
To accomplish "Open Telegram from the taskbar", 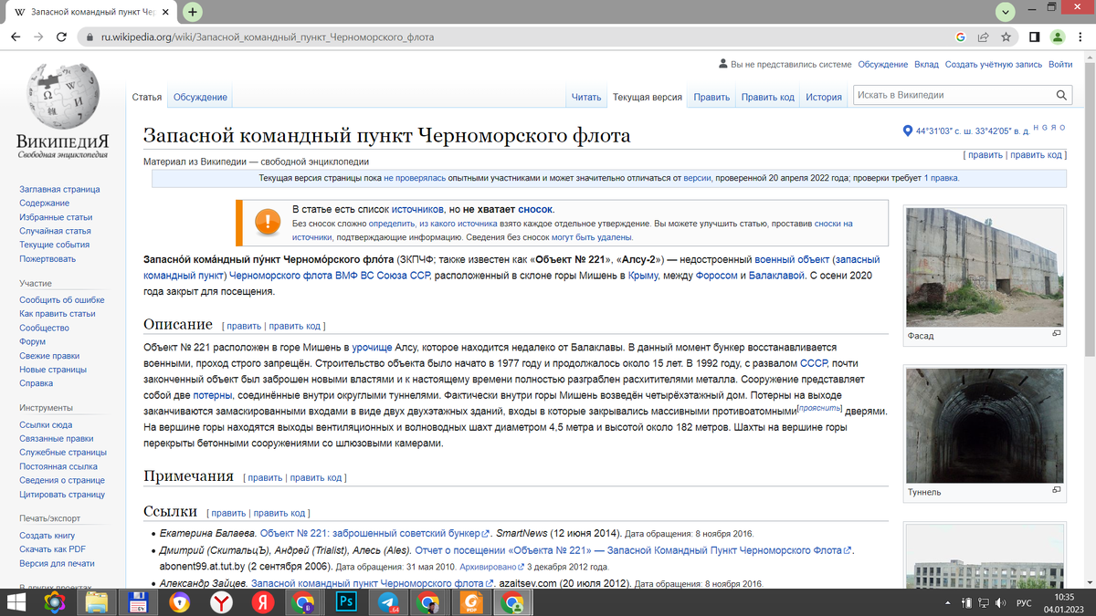I will point(388,602).
